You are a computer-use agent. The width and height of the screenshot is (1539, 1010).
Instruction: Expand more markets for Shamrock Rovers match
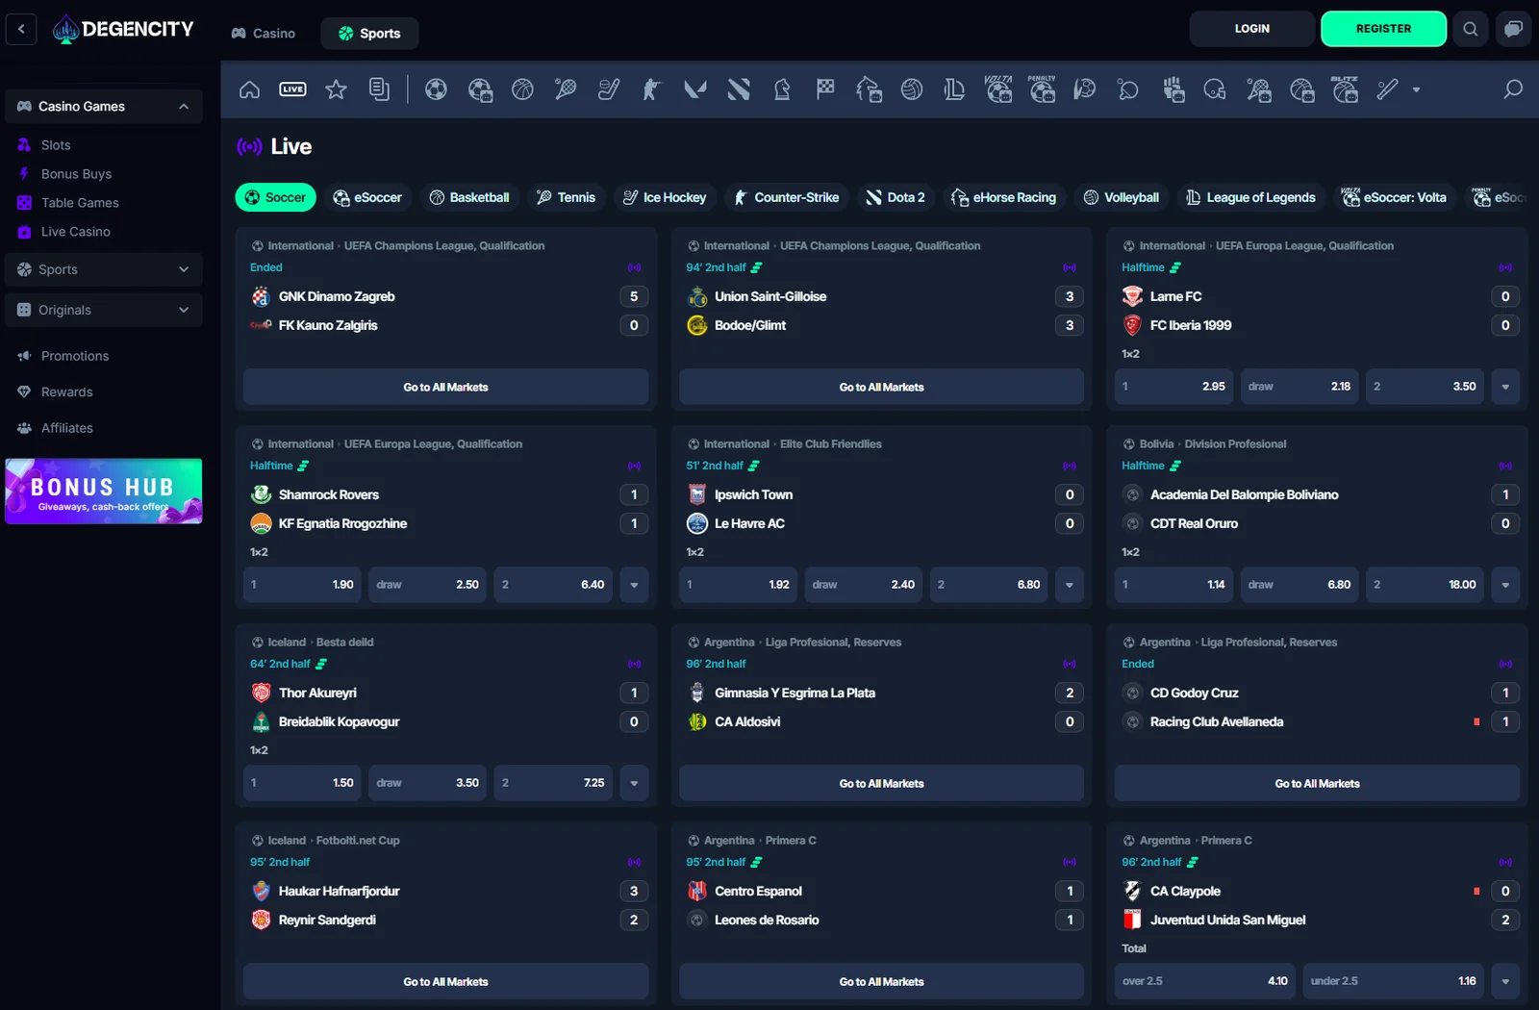(634, 585)
